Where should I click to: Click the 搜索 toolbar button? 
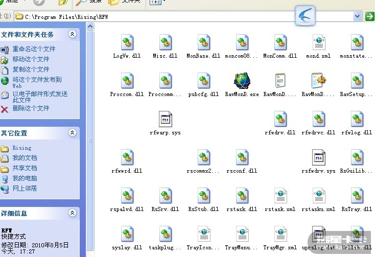[x=88, y=2]
